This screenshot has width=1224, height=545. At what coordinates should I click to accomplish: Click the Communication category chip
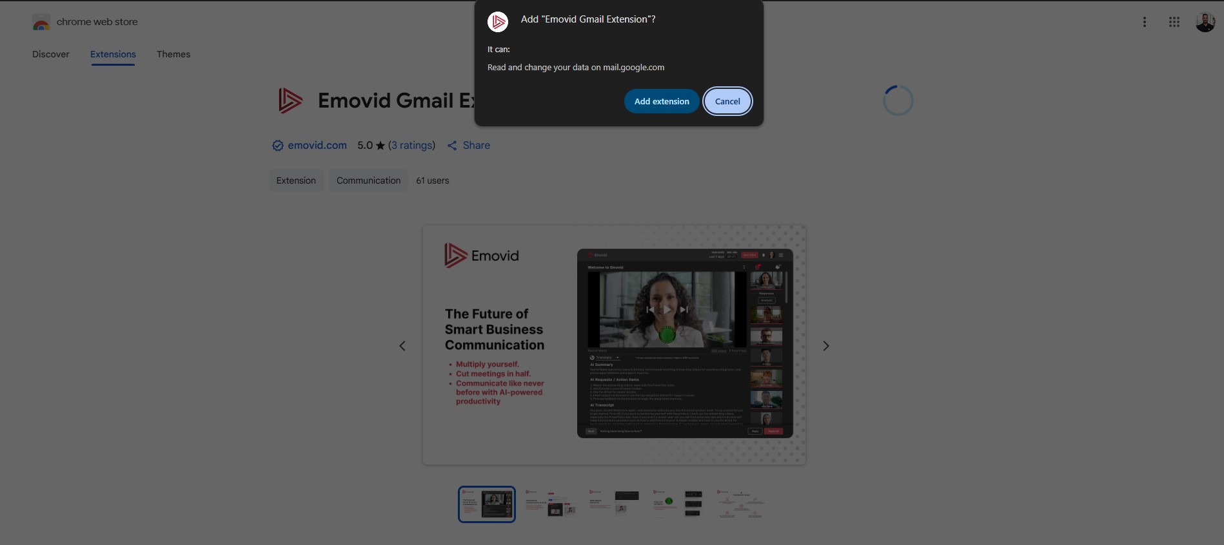368,180
